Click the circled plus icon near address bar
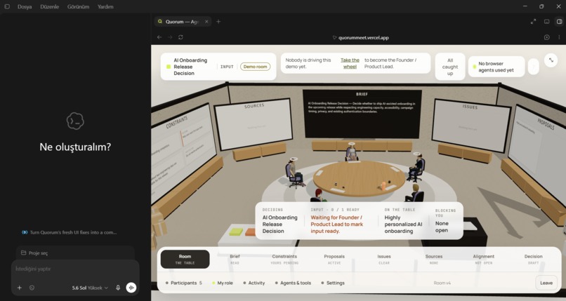Image resolution: width=566 pixels, height=301 pixels. click(x=547, y=37)
